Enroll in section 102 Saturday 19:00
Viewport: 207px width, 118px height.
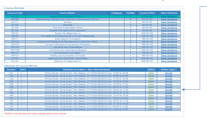pos(169,76)
